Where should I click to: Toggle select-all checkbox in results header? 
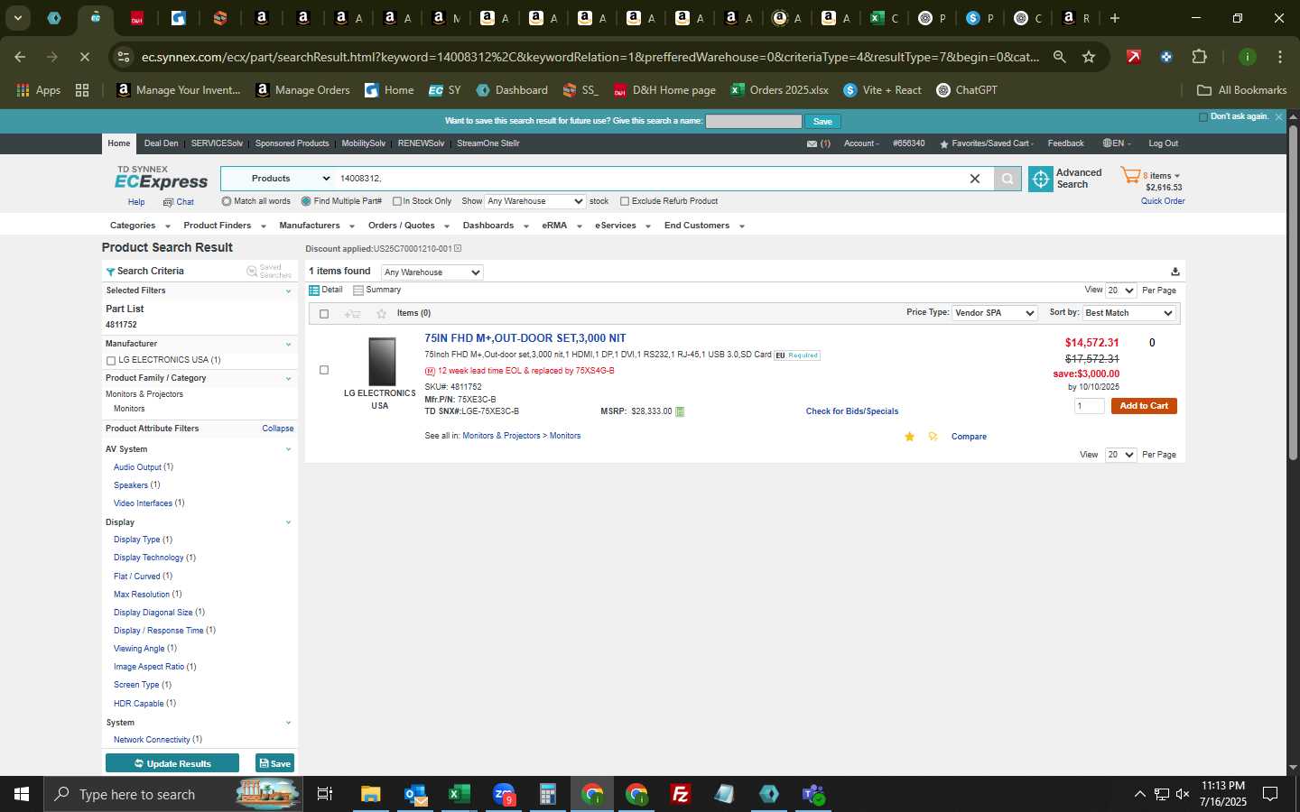click(324, 314)
